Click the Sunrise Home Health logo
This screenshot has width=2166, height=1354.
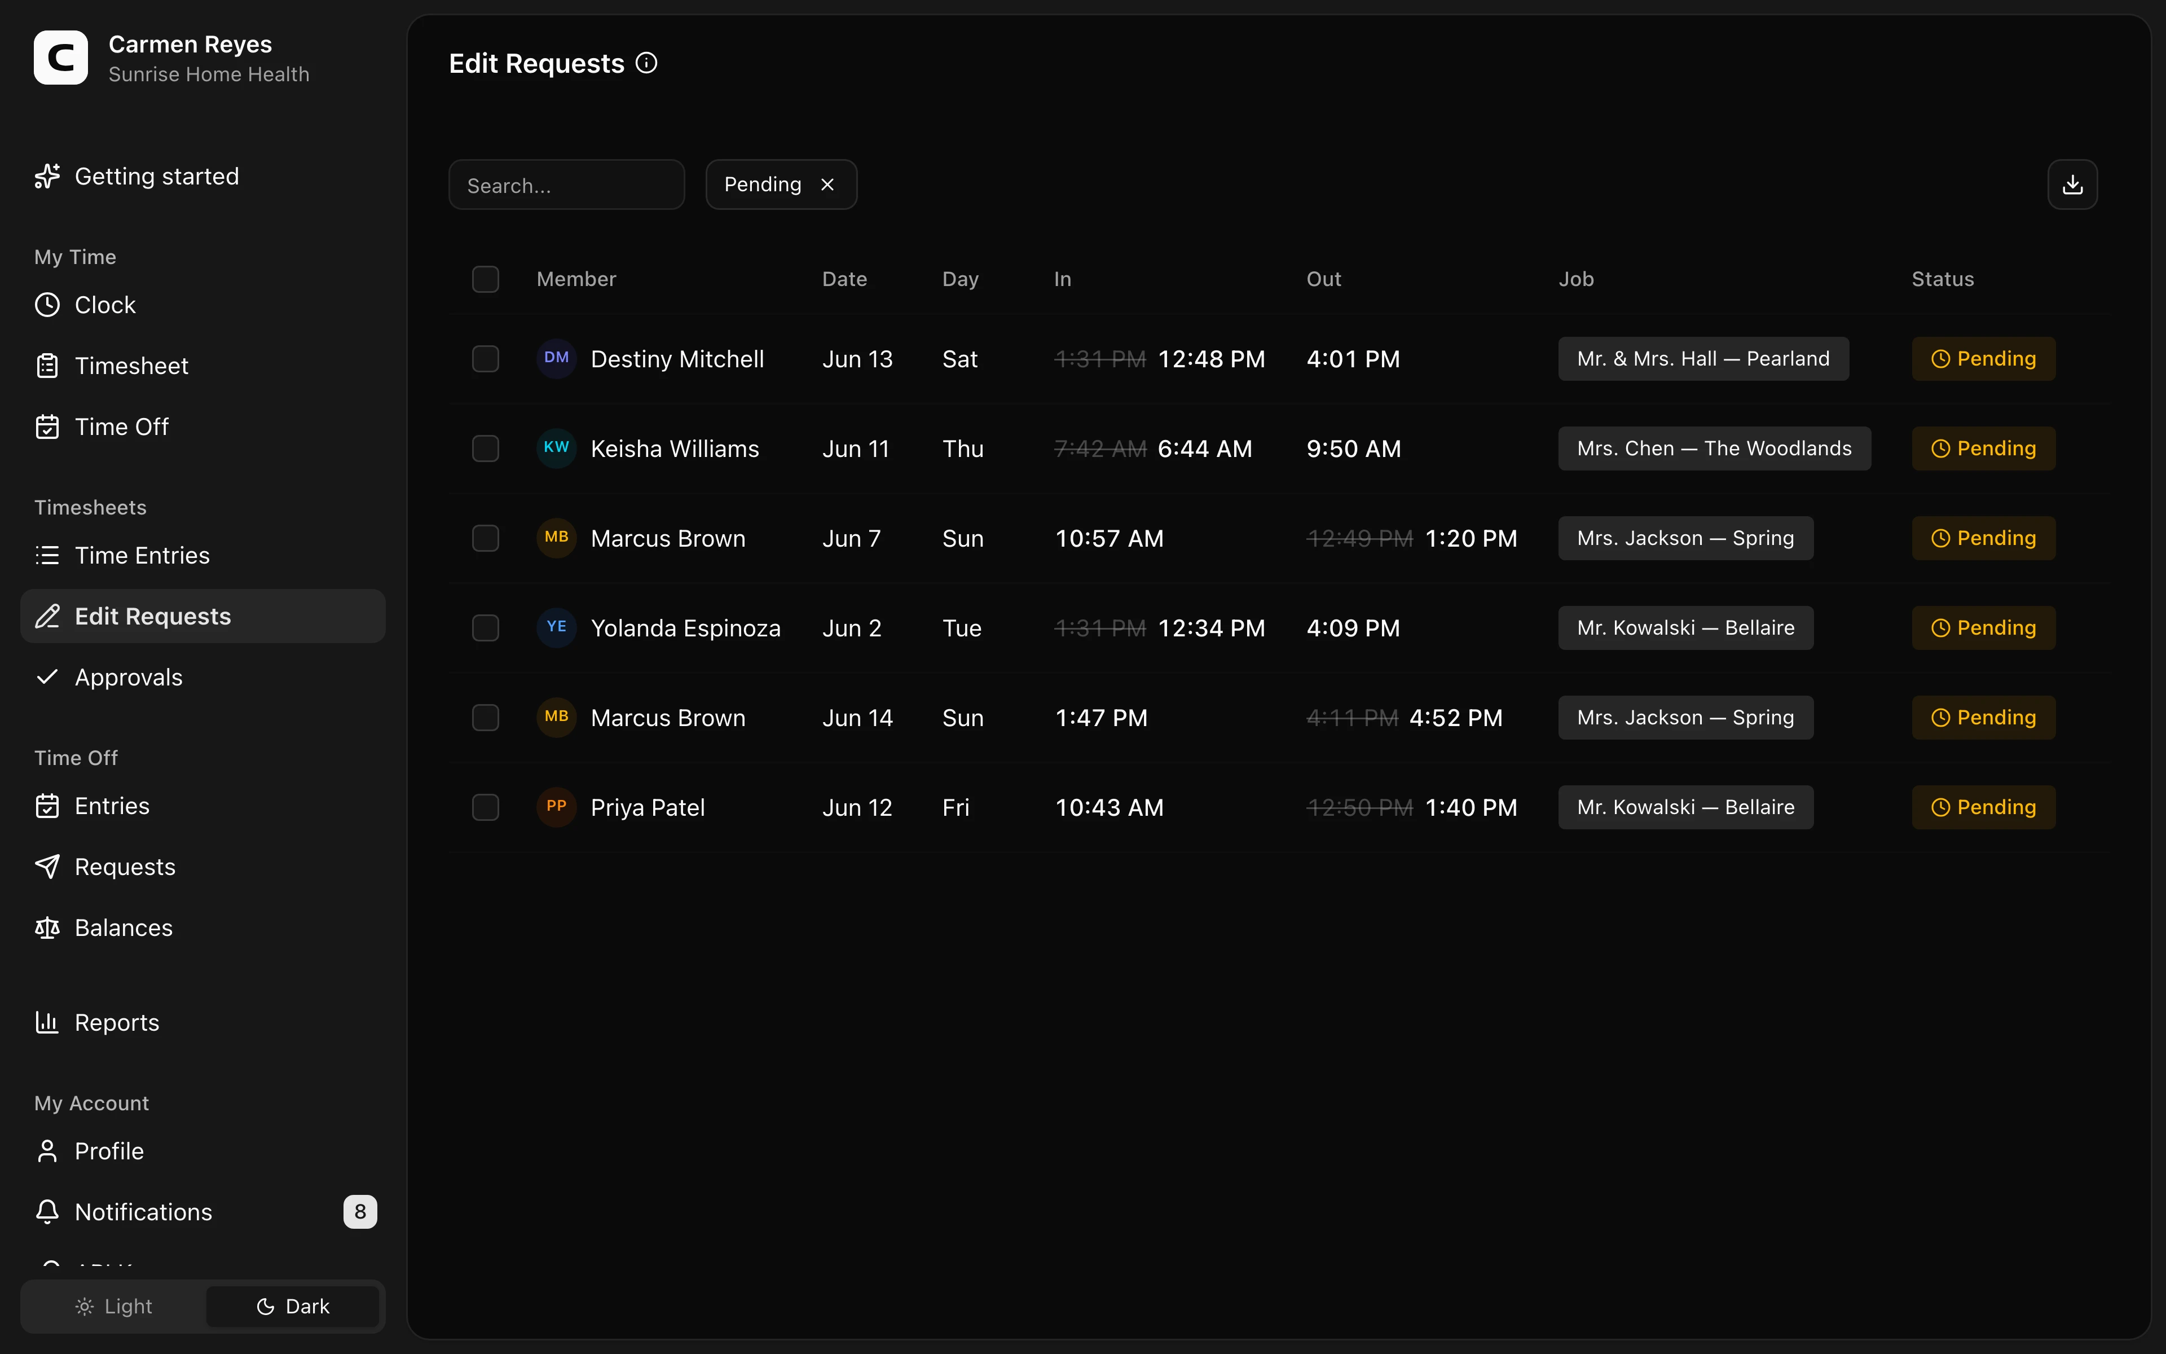[61, 58]
